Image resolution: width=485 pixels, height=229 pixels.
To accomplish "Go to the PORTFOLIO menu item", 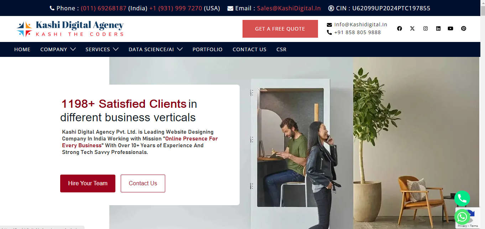I will [x=208, y=49].
